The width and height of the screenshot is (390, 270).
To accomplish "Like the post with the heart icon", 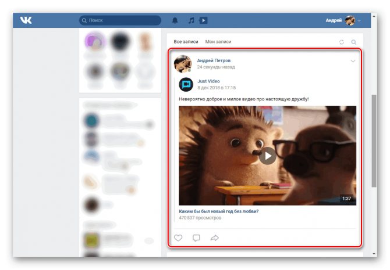I will tap(178, 238).
